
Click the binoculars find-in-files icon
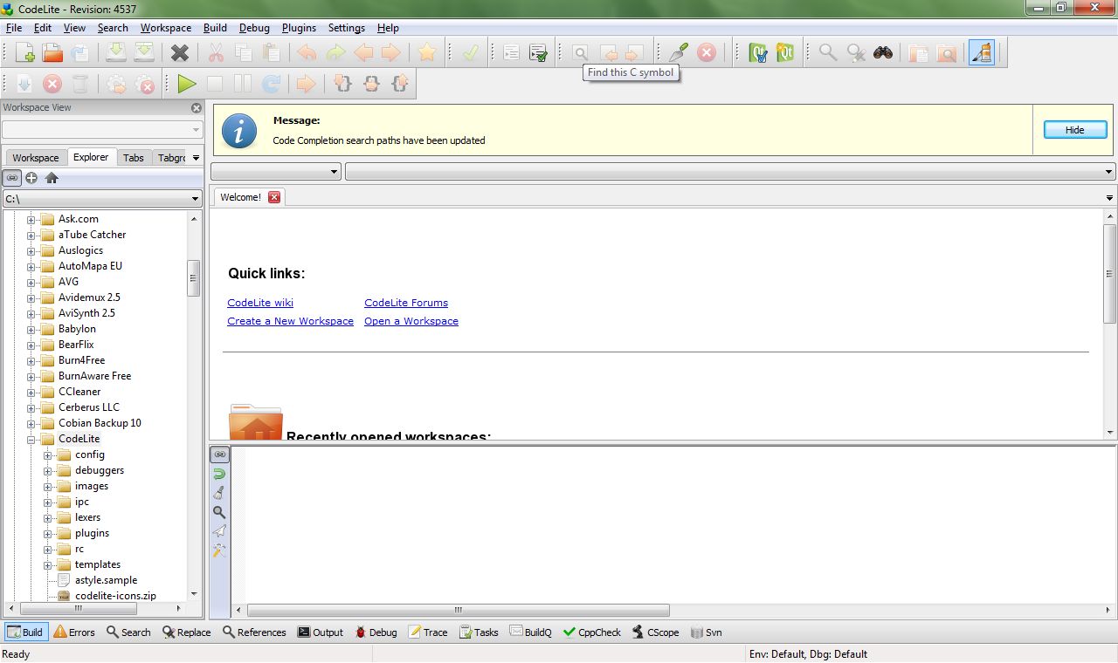pyautogui.click(x=883, y=53)
